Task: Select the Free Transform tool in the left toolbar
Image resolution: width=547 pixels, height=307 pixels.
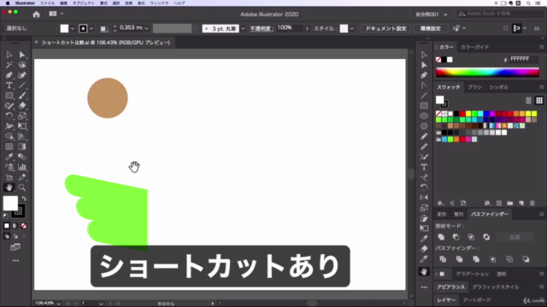Action: click(x=22, y=126)
